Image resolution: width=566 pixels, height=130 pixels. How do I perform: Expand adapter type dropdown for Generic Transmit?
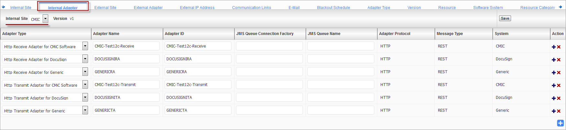coord(85,110)
